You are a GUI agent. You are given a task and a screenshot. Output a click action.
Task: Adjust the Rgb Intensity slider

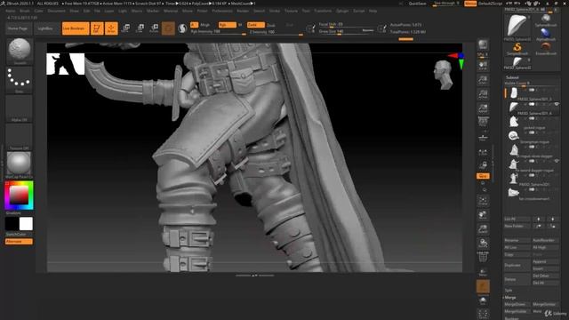[218, 32]
